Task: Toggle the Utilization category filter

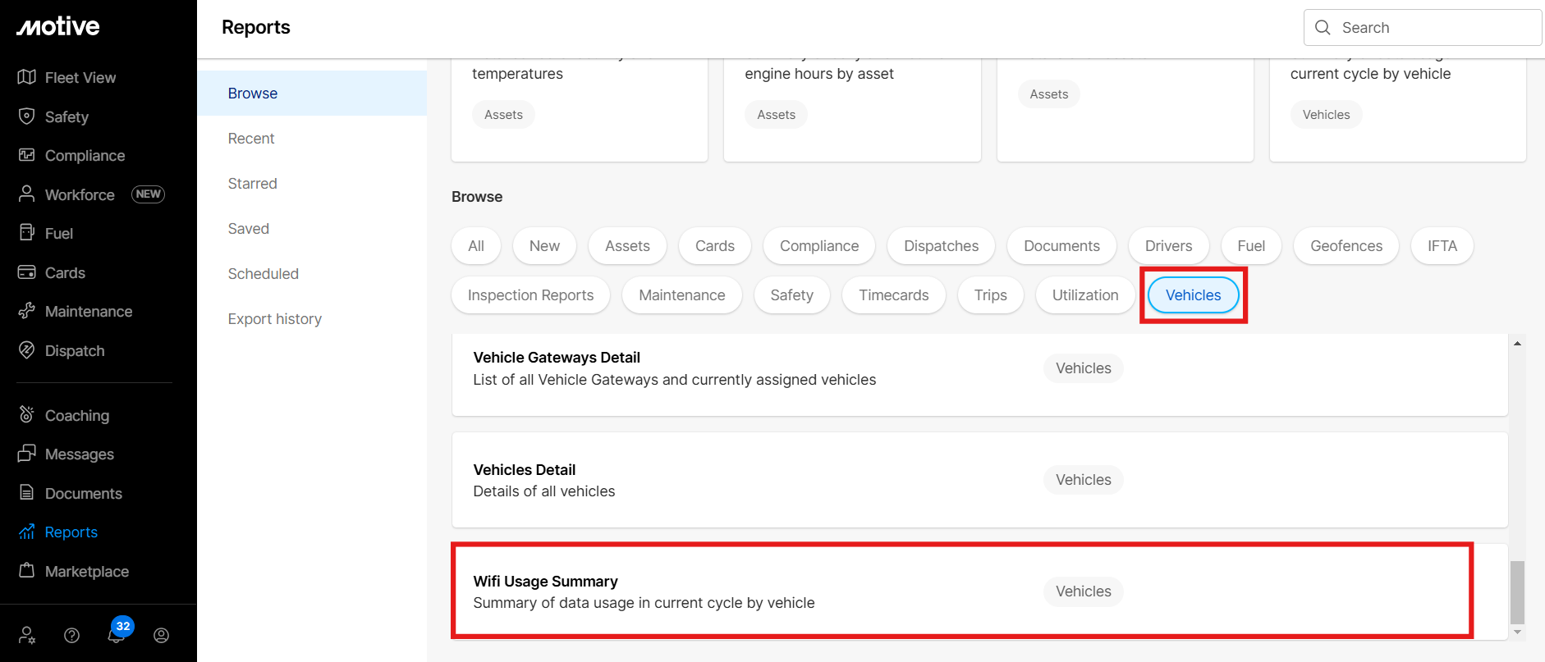Action: 1084,295
